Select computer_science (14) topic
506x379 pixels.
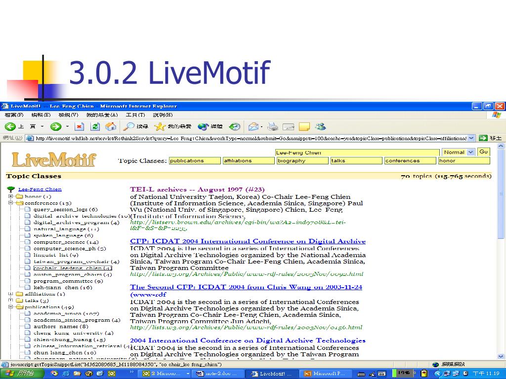66,242
